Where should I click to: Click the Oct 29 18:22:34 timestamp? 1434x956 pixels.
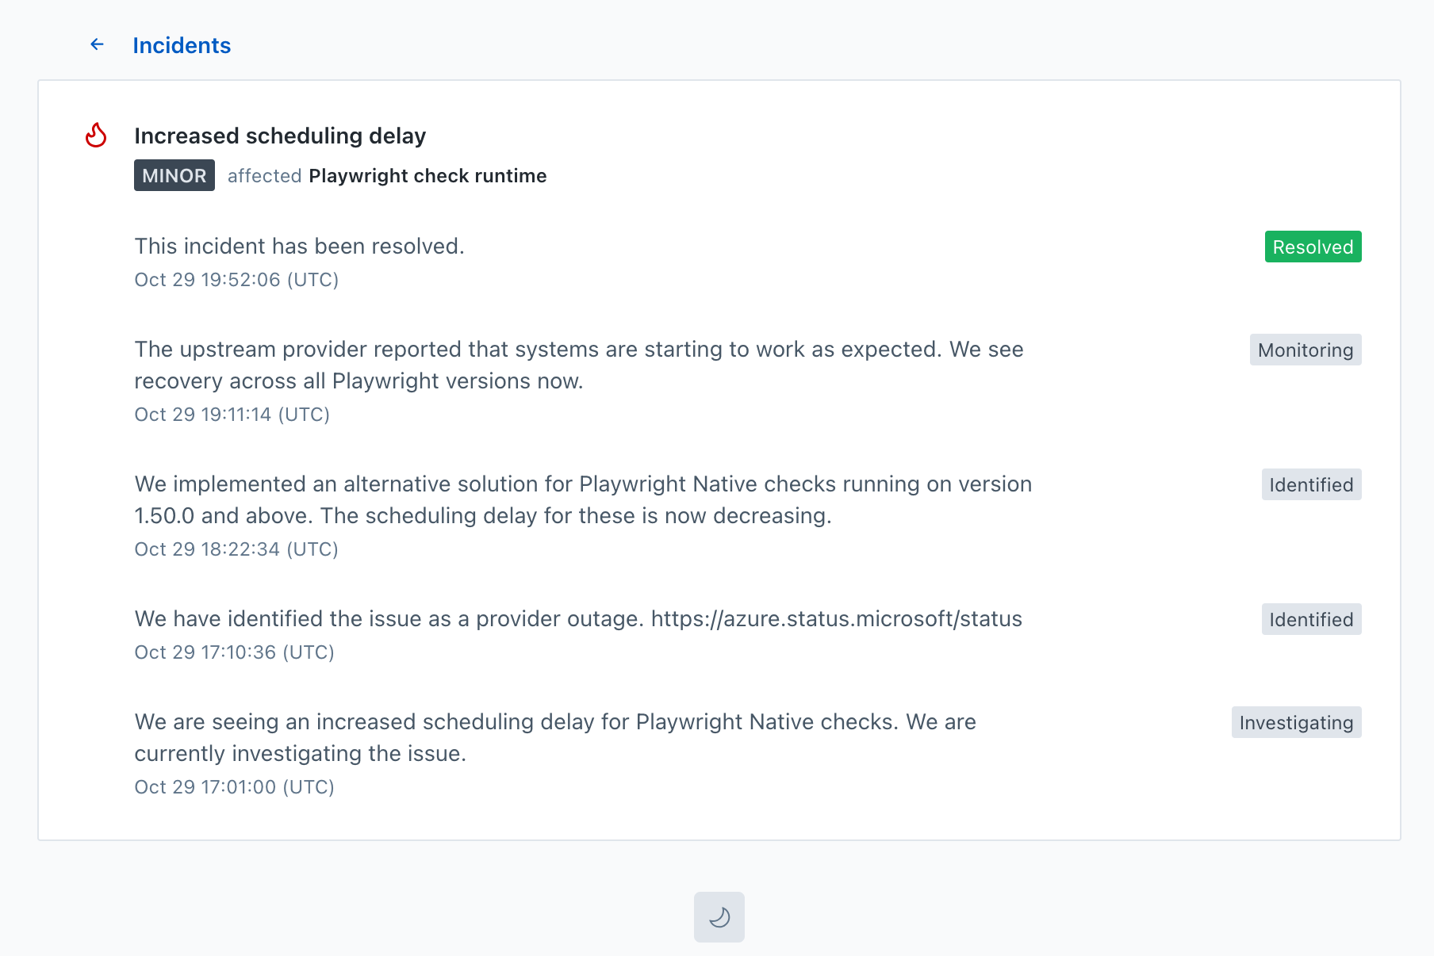[236, 549]
